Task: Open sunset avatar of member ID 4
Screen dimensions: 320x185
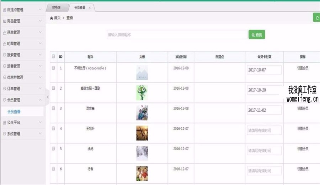Action: [x=142, y=133]
